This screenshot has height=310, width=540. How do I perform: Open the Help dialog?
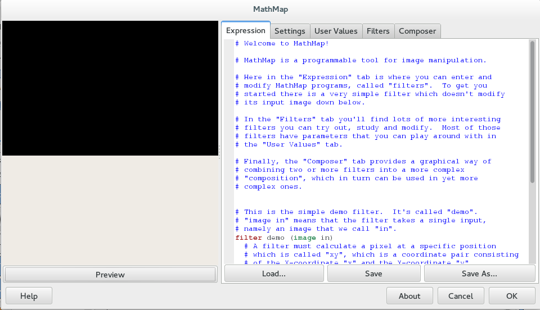29,296
